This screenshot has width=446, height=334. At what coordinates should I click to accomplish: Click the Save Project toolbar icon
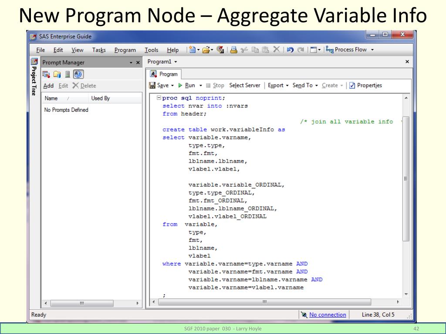(220, 50)
